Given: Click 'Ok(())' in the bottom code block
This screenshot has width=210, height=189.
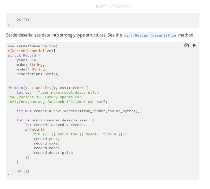Looking at the screenshot, I should coord(23,171).
